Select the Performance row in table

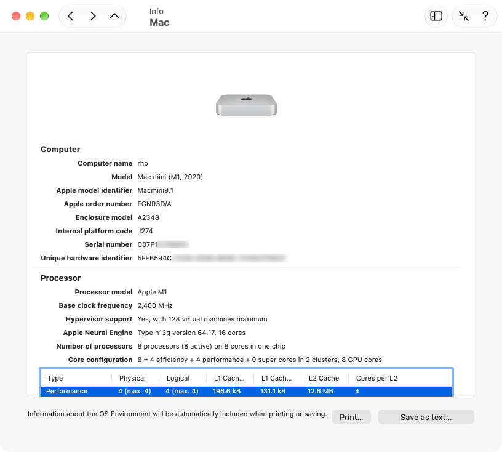pyautogui.click(x=246, y=391)
